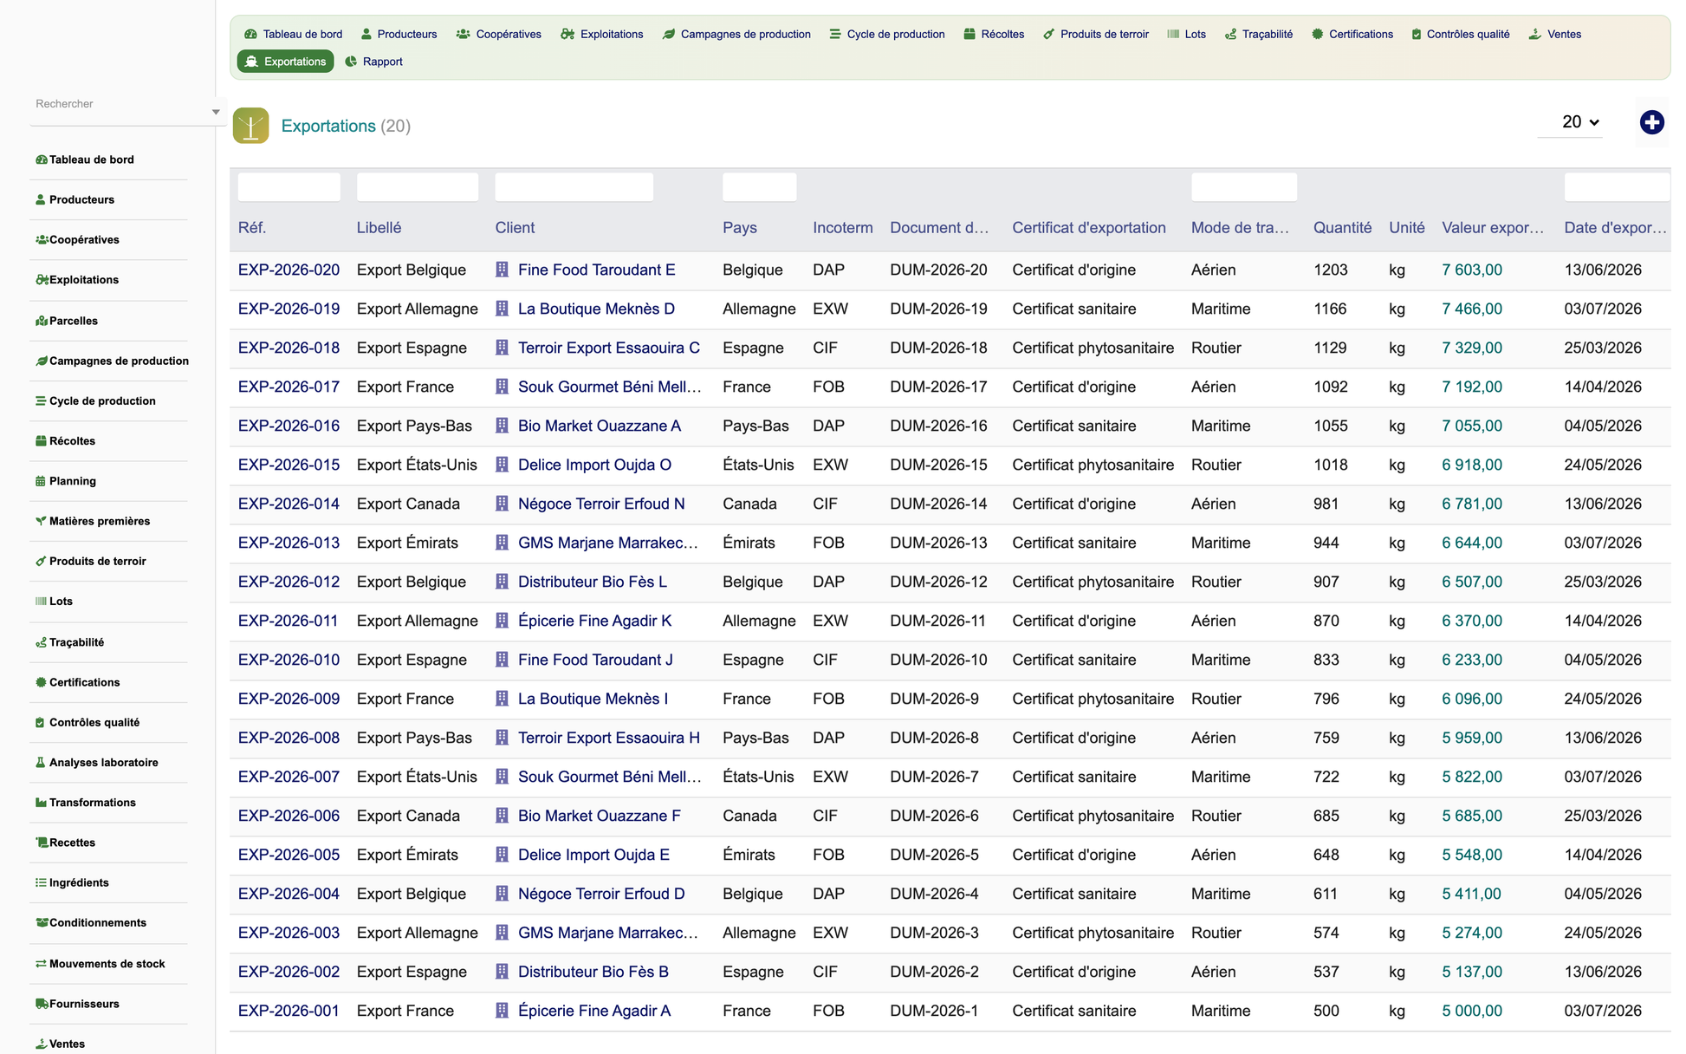The image size is (1686, 1054).
Task: Click value 7 603,00 in first row
Action: [1471, 270]
